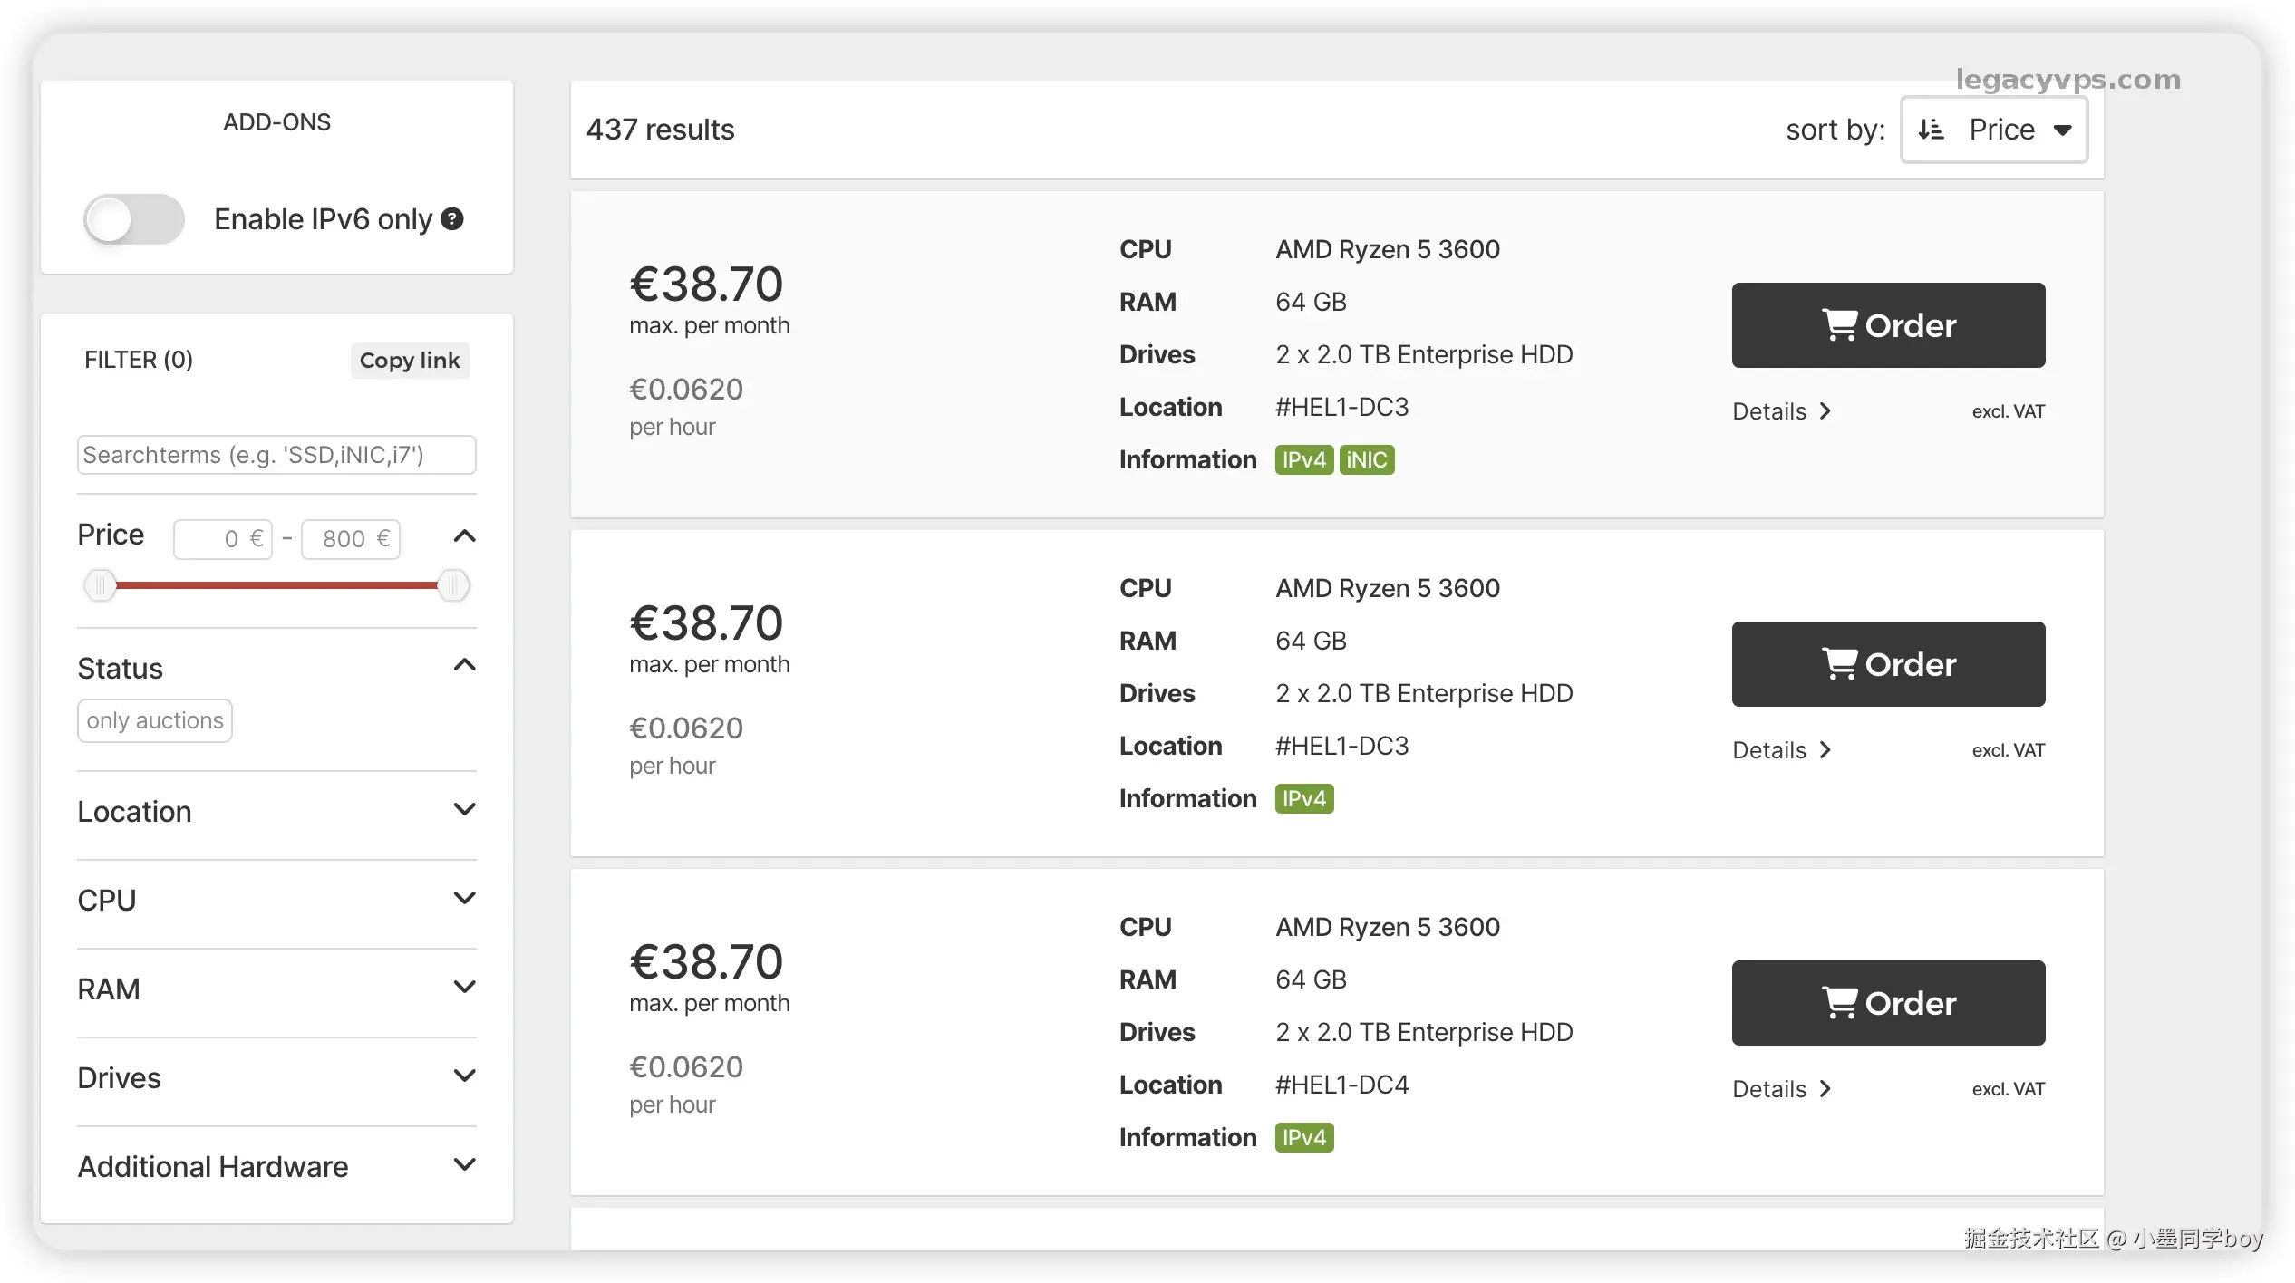Click the IPv4 badge on first server
2295x1283 pixels.
pos(1303,460)
